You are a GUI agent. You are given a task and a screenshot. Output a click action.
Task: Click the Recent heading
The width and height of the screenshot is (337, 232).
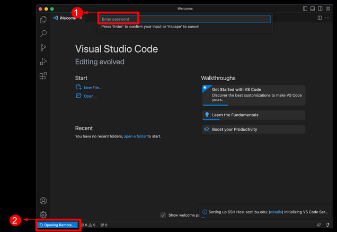[84, 128]
